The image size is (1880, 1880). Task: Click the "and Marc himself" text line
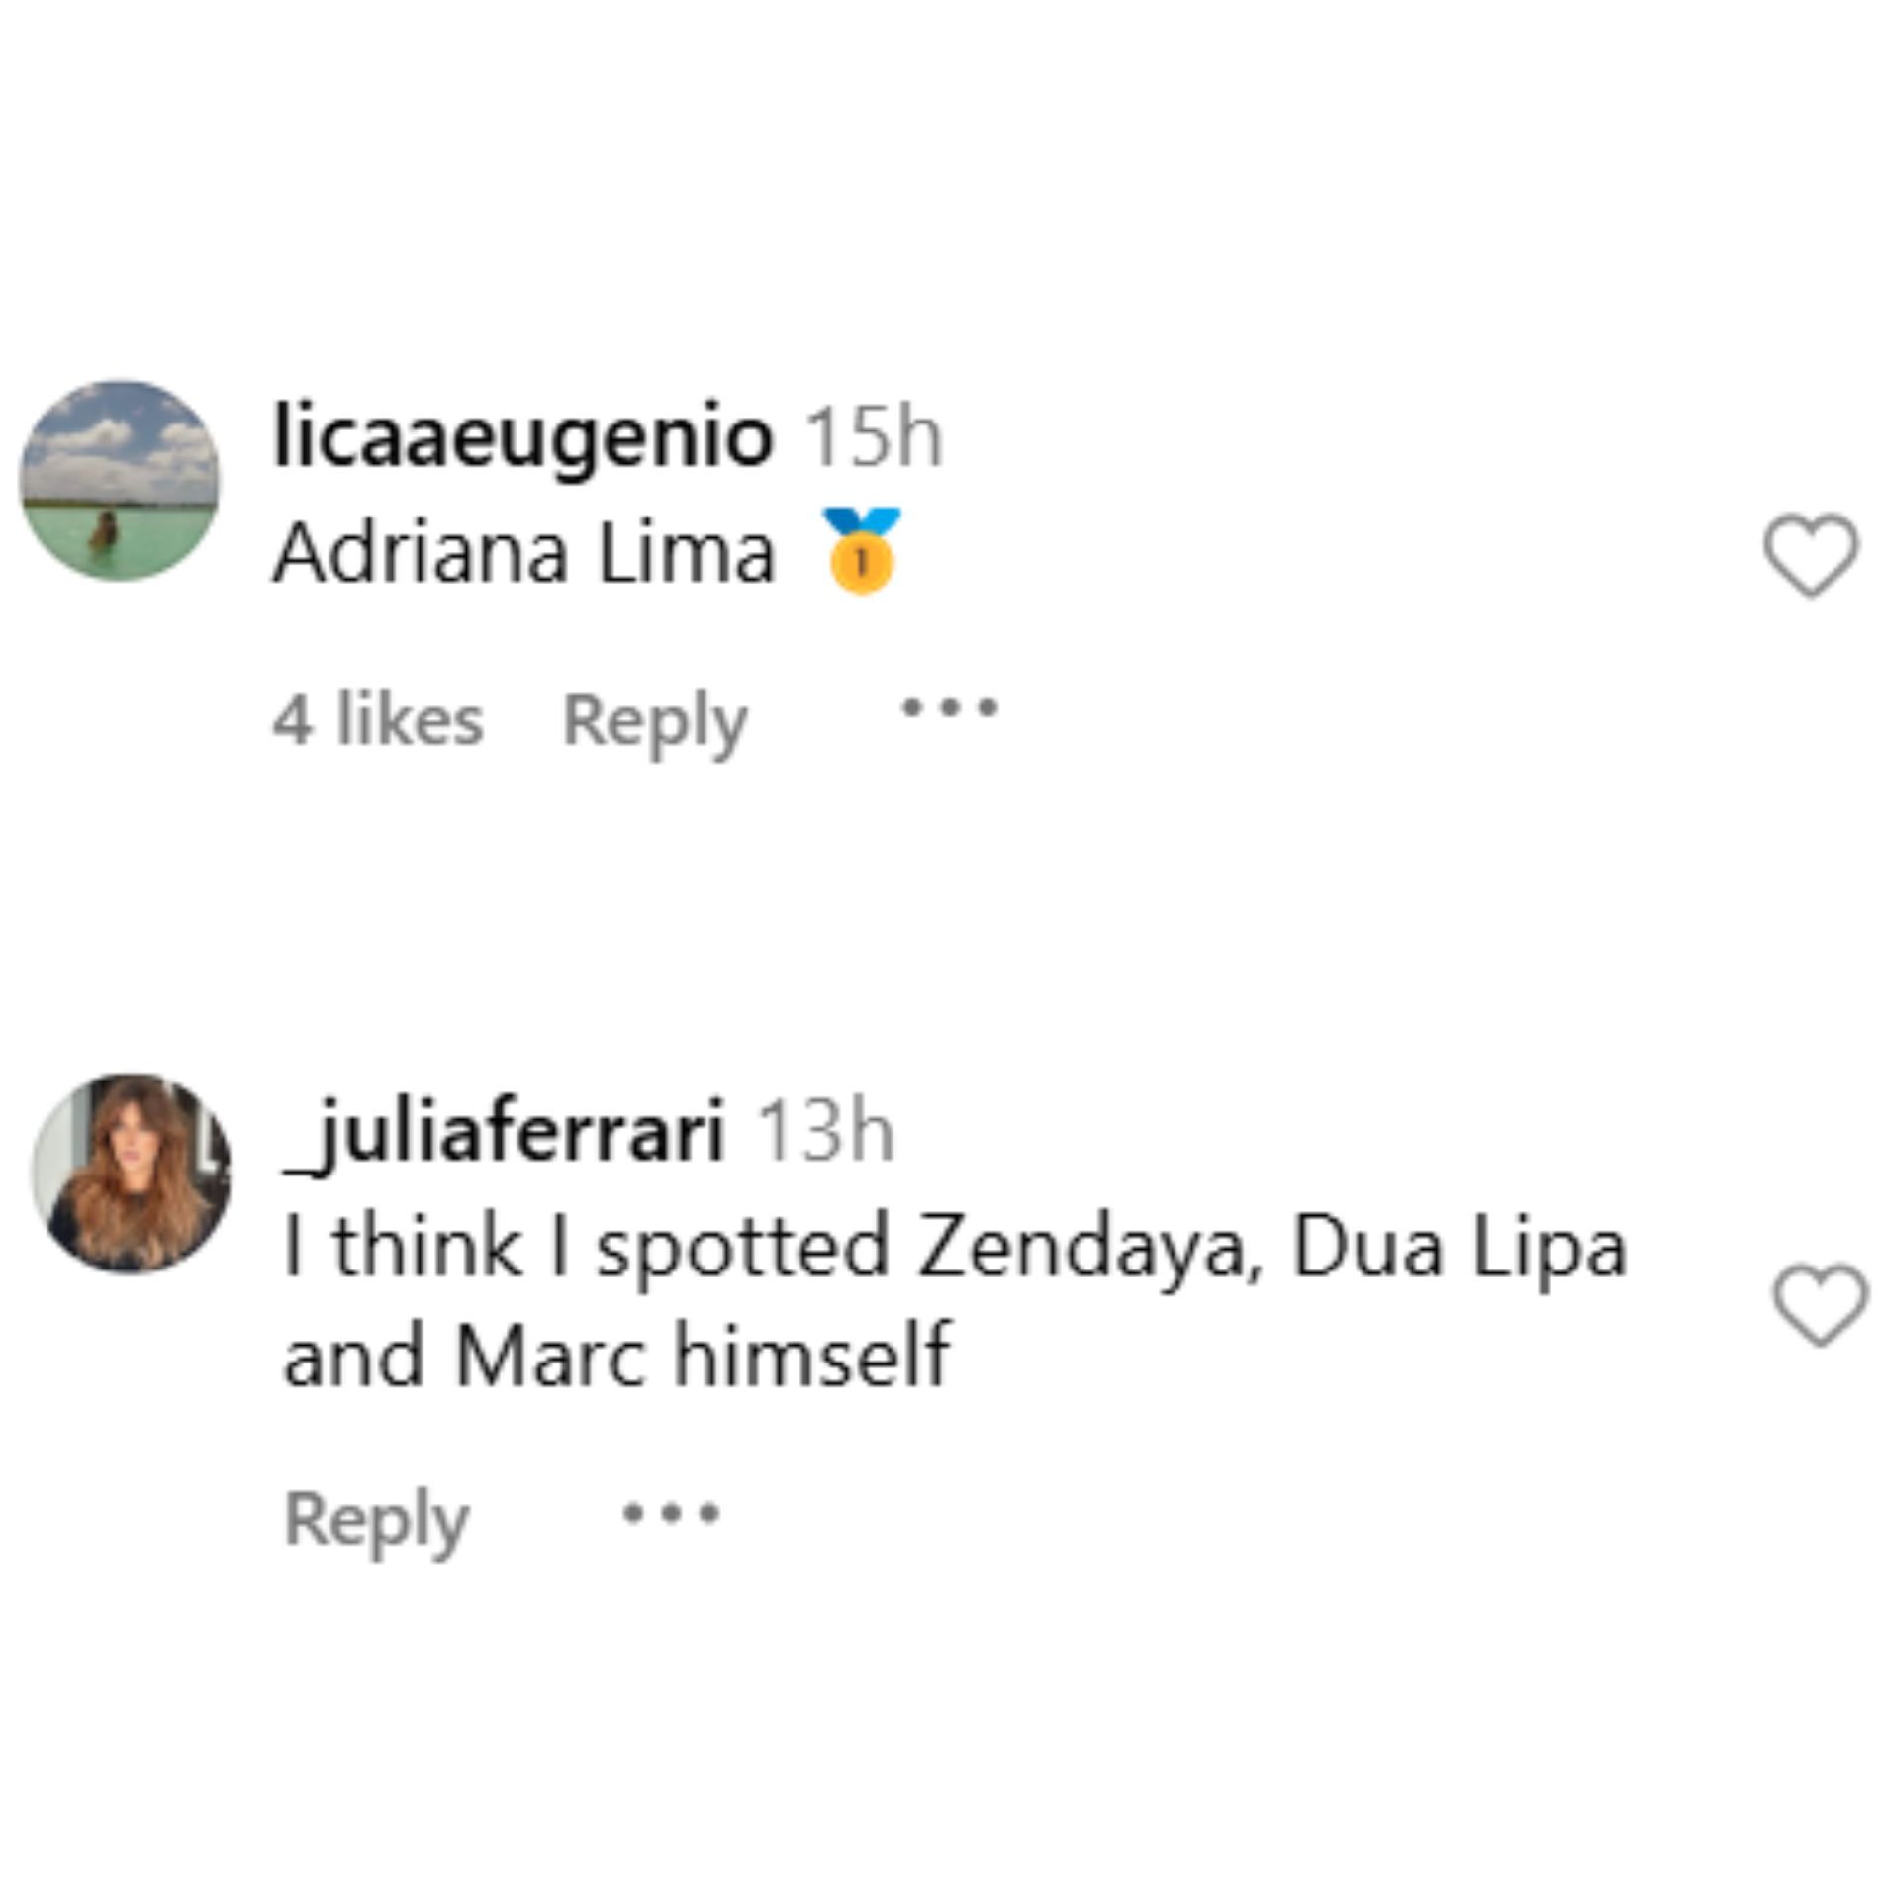(x=616, y=1356)
